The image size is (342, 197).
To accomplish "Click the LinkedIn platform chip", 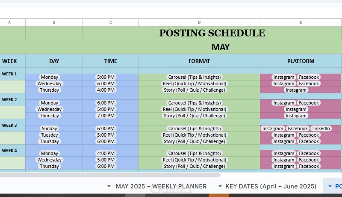I will (321, 128).
